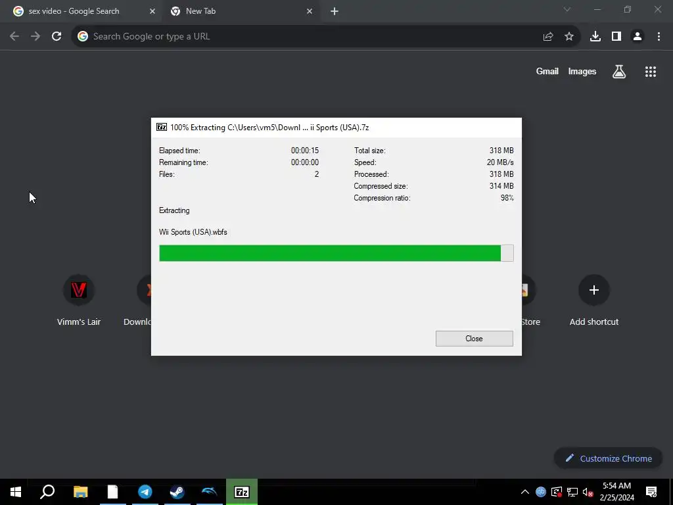The width and height of the screenshot is (673, 505).
Task: Show hidden system tray icons
Action: (x=524, y=492)
